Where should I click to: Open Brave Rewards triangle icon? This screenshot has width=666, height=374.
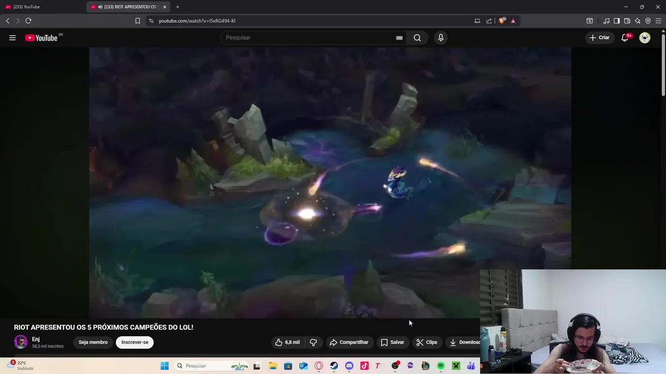click(x=513, y=21)
